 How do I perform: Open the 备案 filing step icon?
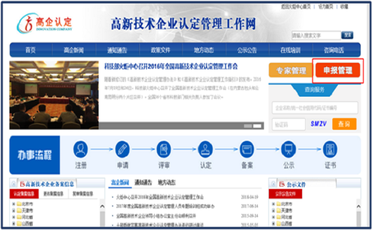pos(247,149)
